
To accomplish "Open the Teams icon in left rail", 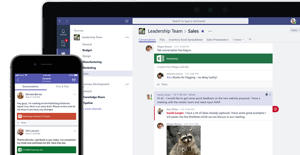I will pyautogui.click(x=63, y=53).
